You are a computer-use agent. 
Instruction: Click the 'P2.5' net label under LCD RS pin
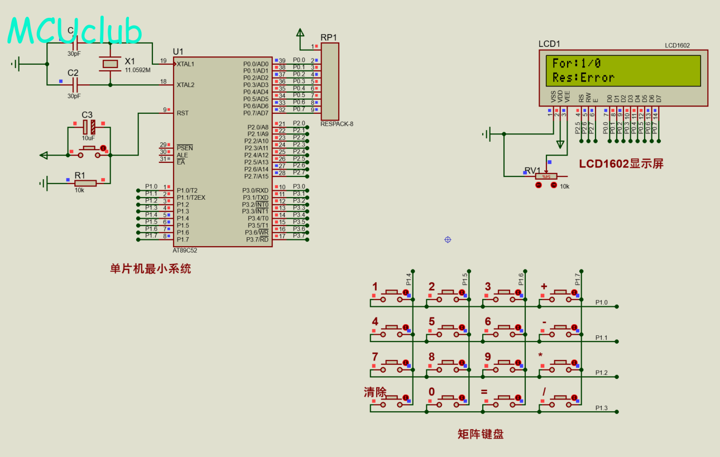tap(578, 128)
